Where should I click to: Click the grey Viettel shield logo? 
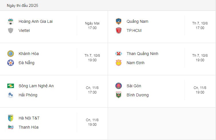(x=11, y=31)
